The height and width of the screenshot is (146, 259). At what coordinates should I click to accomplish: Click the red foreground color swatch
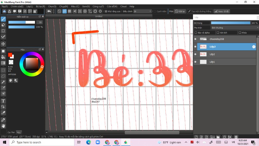coord(10,55)
